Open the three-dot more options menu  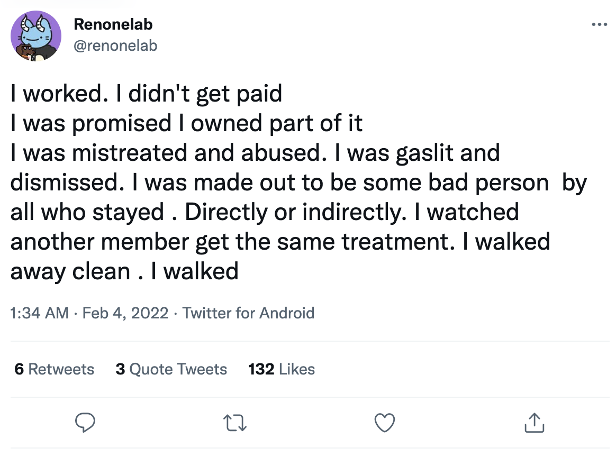(599, 24)
